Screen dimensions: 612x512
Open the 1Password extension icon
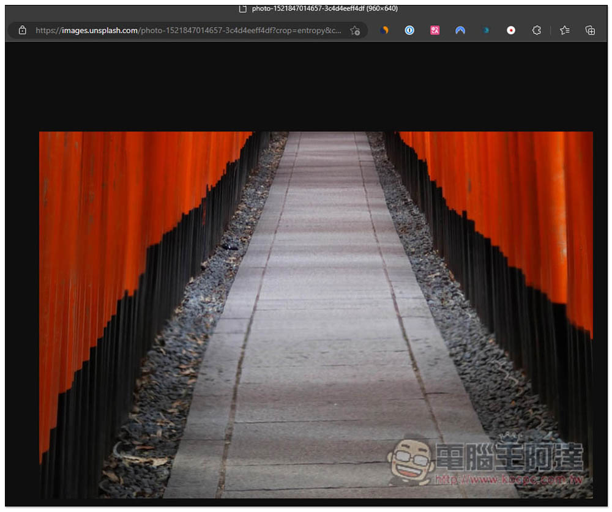pos(409,30)
